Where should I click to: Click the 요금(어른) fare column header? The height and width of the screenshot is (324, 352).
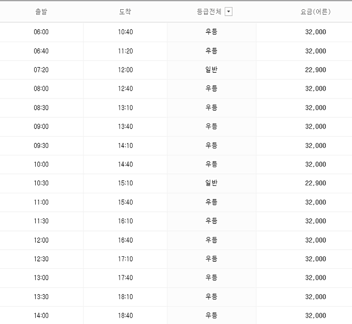click(315, 11)
